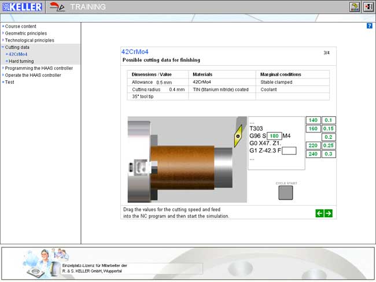Open the yellow tool icon beside exit
This screenshot has width=376, height=282.
(355, 7)
